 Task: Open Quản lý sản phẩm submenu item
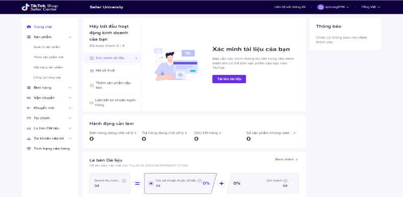(x=46, y=47)
